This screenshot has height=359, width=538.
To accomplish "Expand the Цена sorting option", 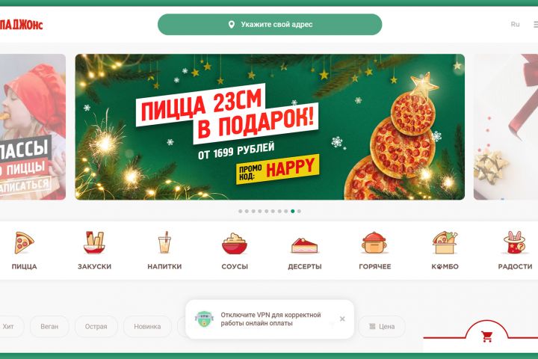I will click(382, 326).
